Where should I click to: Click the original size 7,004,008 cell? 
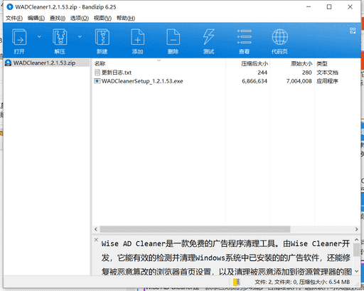point(299,81)
